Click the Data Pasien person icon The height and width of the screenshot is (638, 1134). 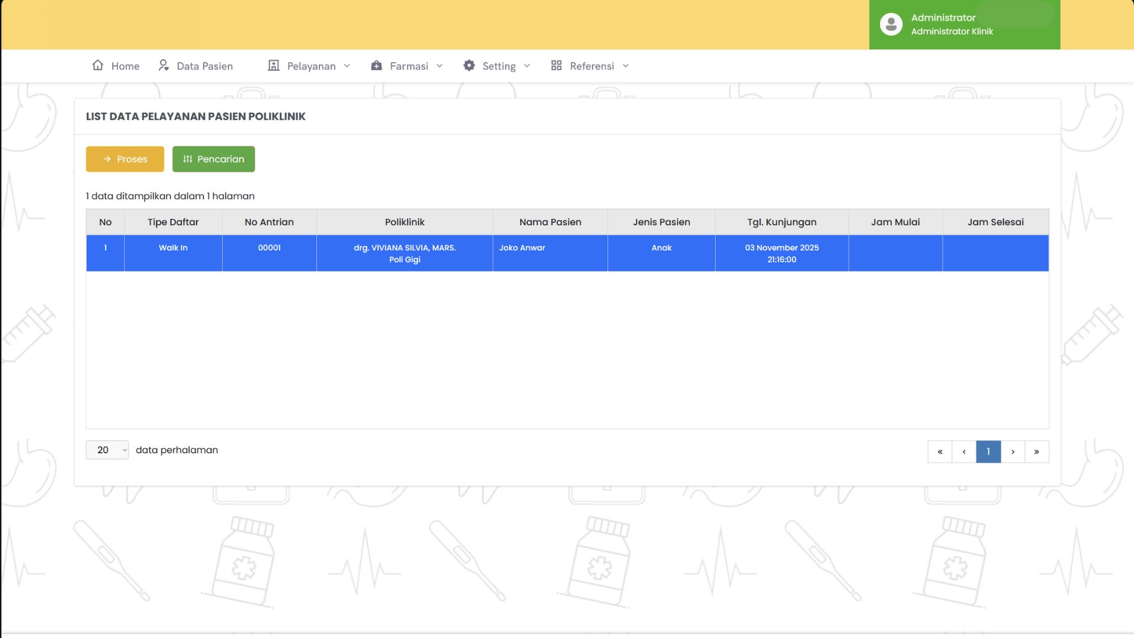(x=164, y=65)
